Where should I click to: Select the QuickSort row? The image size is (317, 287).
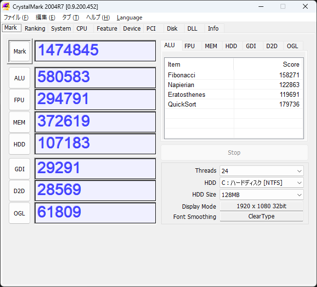234,104
